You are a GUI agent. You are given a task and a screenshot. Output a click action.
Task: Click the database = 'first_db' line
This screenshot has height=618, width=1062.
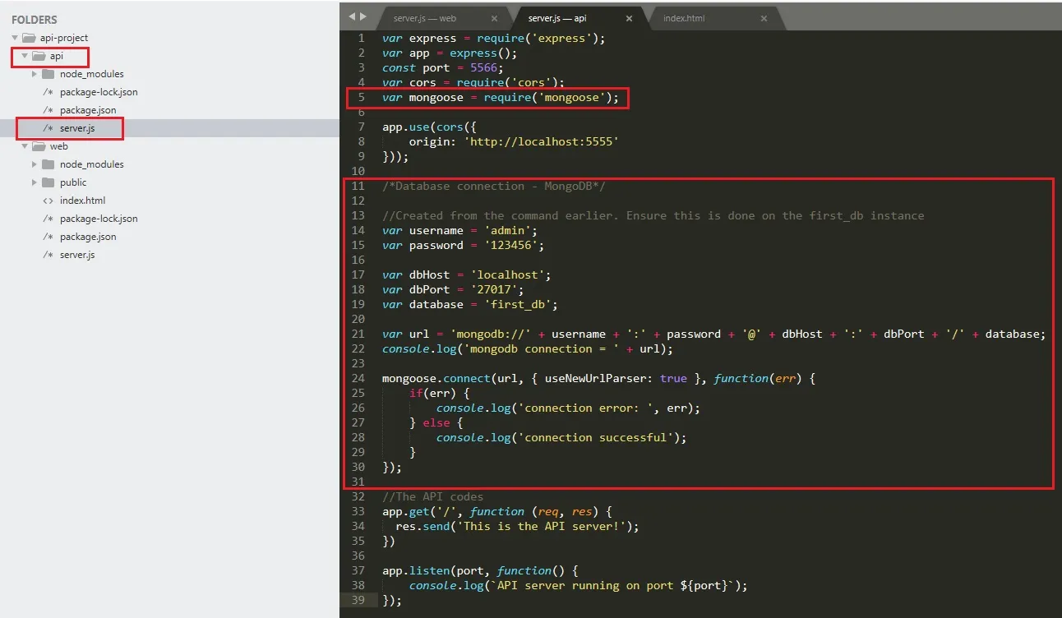coord(470,304)
